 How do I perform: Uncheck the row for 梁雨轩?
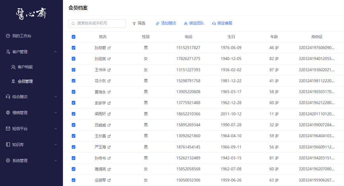click(74, 114)
